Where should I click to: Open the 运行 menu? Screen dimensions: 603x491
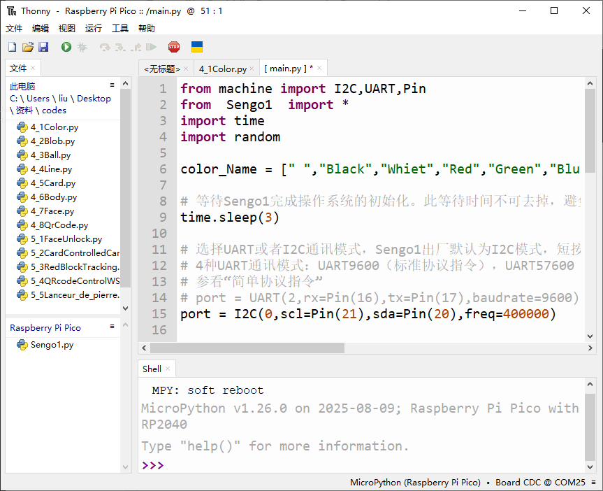(x=94, y=29)
